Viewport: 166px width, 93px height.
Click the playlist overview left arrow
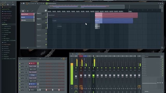coord(49,7)
